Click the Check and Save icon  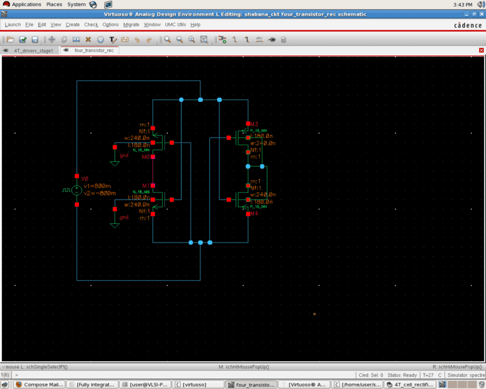pyautogui.click(x=23, y=40)
